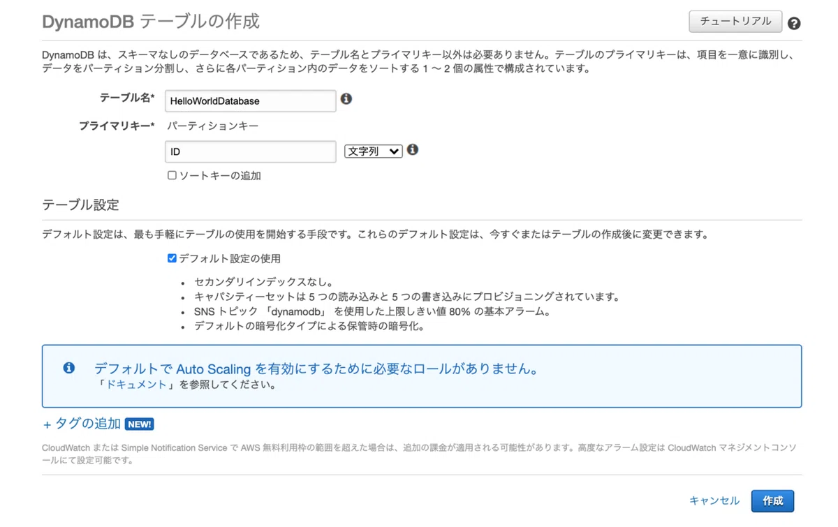Image resolution: width=838 pixels, height=527 pixels.
Task: Open the チュートリアル tutorial
Action: click(x=735, y=22)
